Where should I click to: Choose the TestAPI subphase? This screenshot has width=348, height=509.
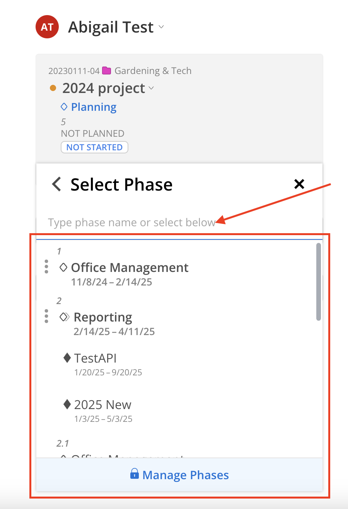(x=95, y=358)
